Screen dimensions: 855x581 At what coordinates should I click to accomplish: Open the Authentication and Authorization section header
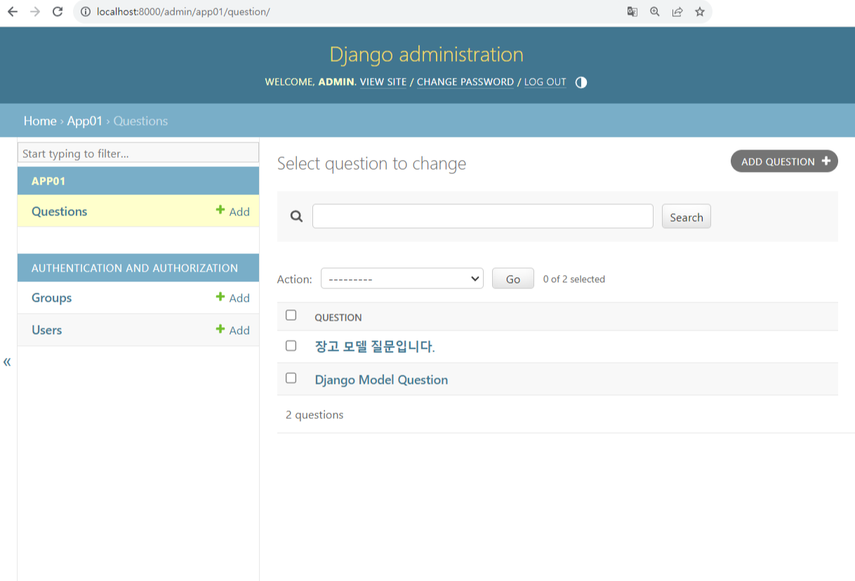pyautogui.click(x=135, y=268)
